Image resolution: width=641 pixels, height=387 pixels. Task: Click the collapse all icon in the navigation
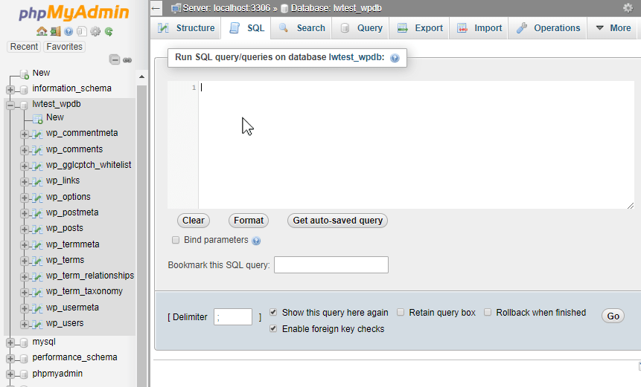coord(115,60)
